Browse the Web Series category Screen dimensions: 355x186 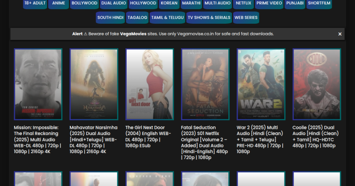(246, 18)
